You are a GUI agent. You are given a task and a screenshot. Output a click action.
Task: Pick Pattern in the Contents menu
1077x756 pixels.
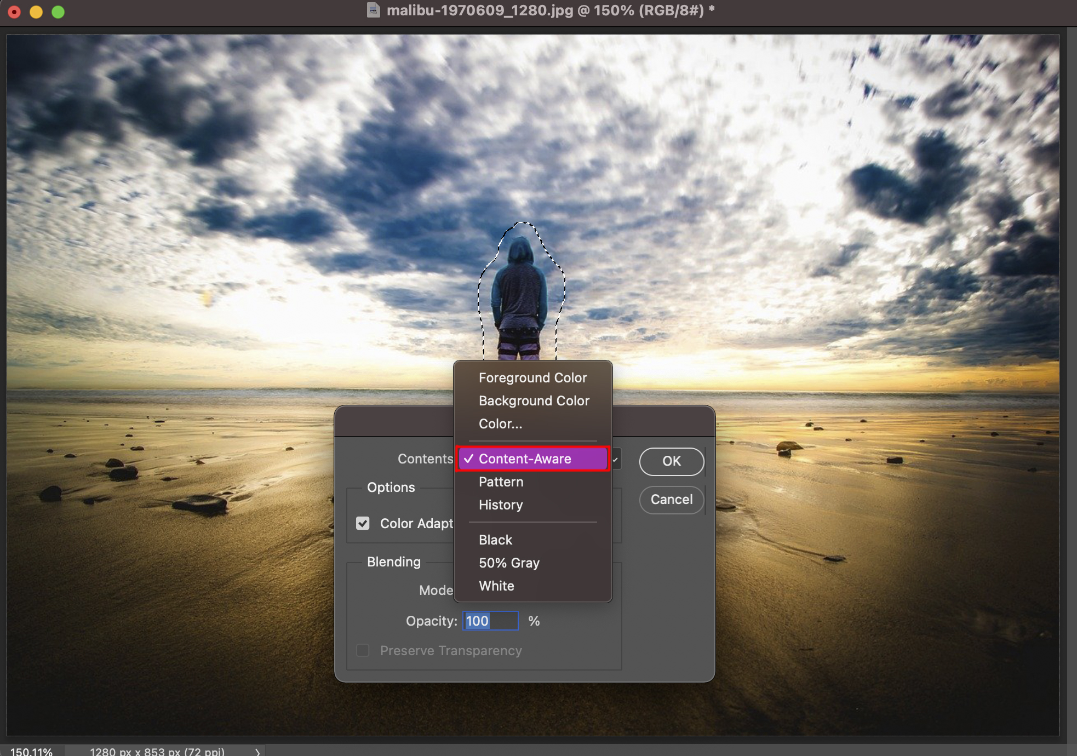(x=501, y=482)
